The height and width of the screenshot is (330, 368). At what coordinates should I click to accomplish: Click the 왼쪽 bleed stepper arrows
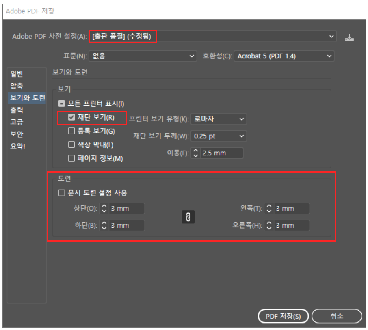269,208
